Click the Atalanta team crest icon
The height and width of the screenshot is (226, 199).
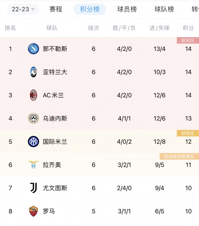click(33, 72)
